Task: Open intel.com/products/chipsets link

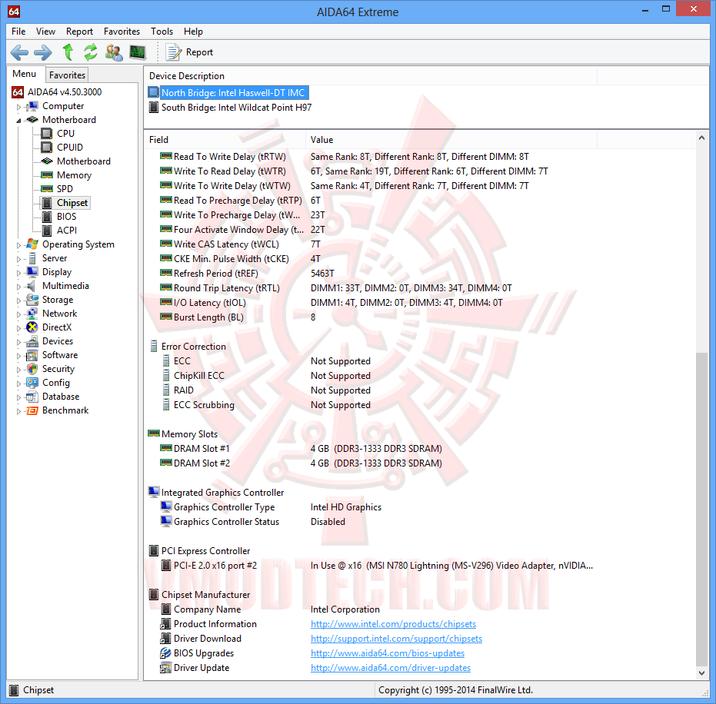Action: (393, 624)
